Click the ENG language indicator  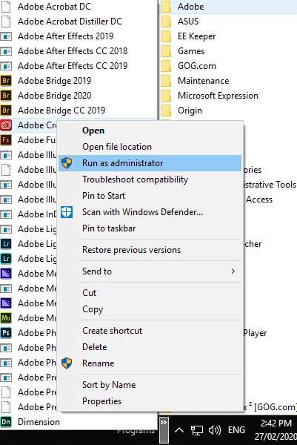236,430
